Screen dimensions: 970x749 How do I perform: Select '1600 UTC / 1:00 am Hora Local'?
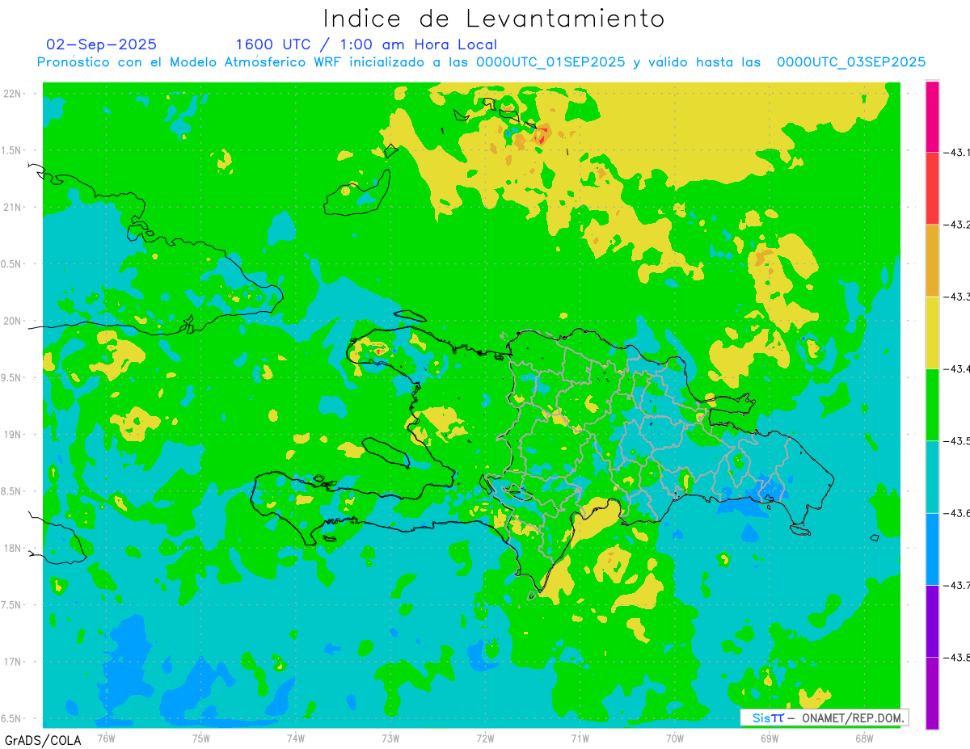[x=366, y=44]
